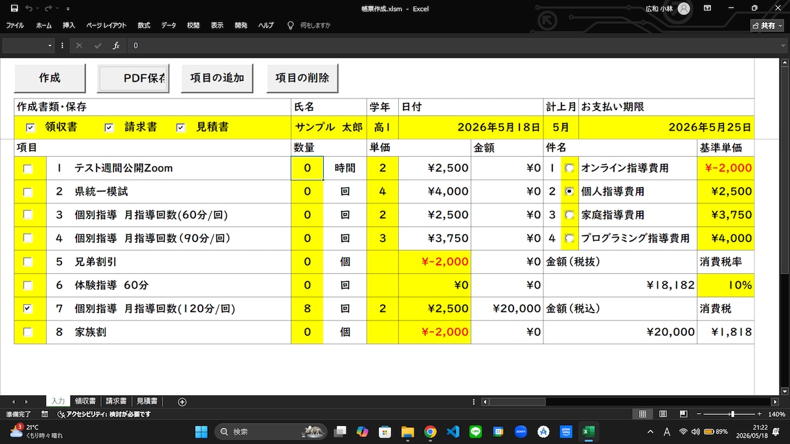Click the vertical scrollbar down arrow

(x=785, y=391)
